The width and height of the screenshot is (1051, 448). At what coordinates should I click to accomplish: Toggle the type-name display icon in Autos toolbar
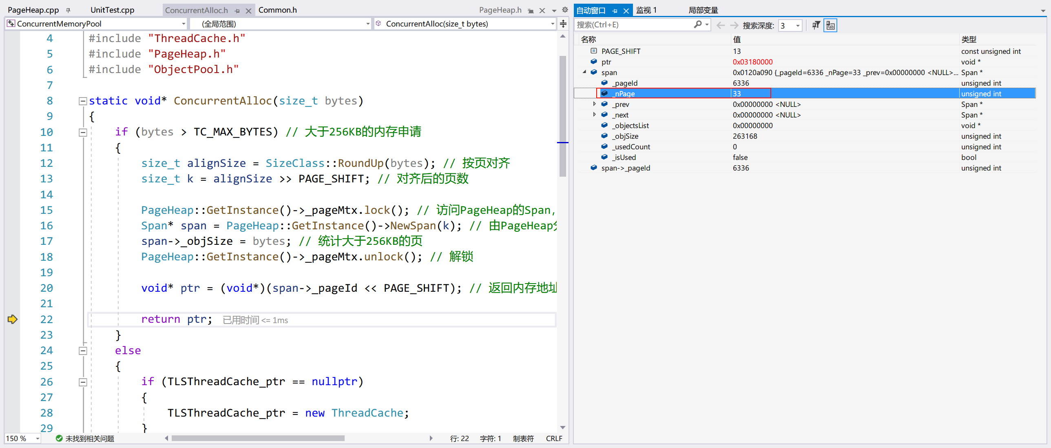[x=830, y=25]
